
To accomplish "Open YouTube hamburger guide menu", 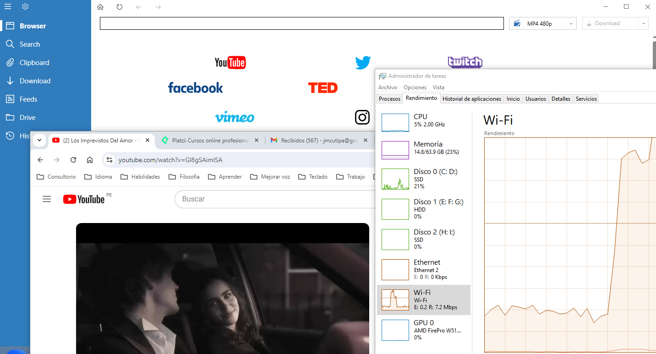I will [47, 199].
